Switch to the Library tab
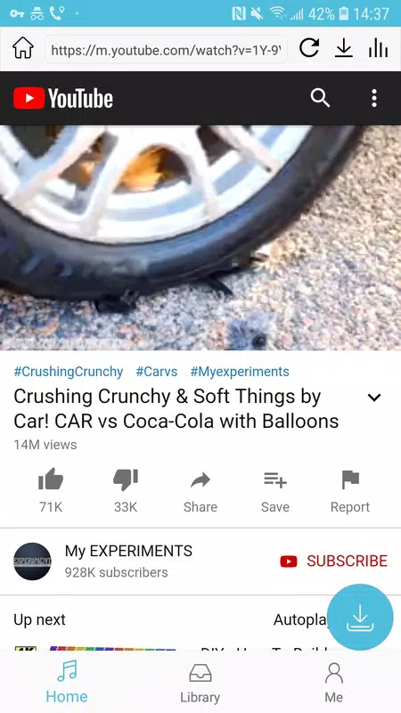The height and width of the screenshot is (713, 401). tap(200, 684)
